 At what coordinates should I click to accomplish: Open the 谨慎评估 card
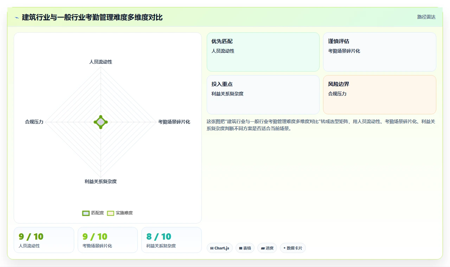tap(380, 52)
